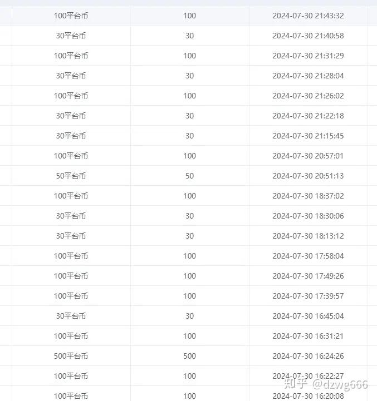Click the timestamp 2024-07-30 21:15:45
Screen dimensions: 377x401
[x=308, y=136]
